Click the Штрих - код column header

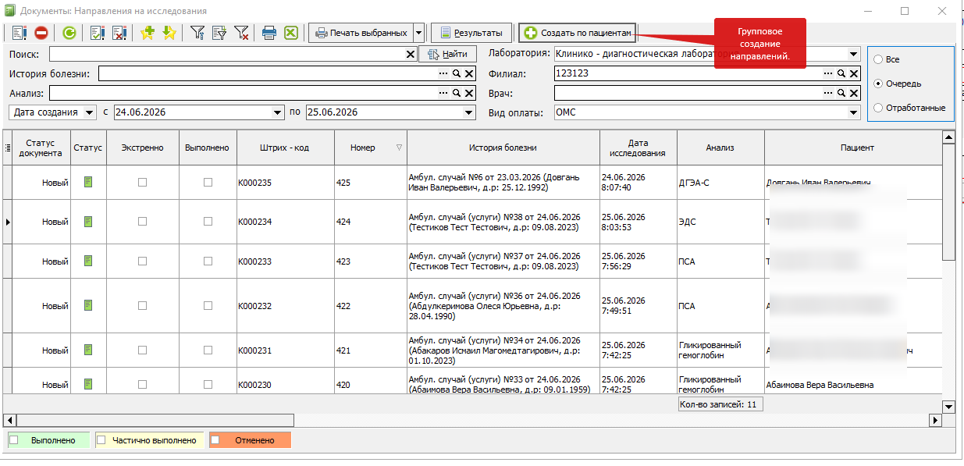coord(286,148)
